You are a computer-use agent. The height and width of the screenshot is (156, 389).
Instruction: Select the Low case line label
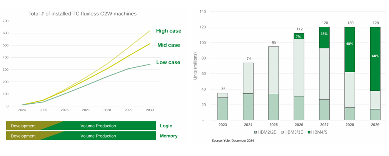click(x=169, y=62)
